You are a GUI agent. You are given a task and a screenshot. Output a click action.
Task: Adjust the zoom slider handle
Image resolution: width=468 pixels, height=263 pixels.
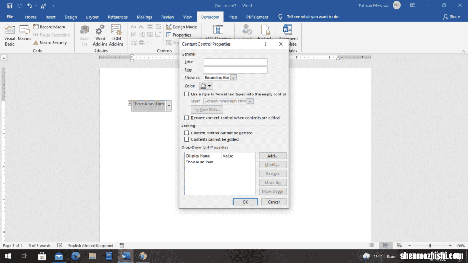pos(430,245)
